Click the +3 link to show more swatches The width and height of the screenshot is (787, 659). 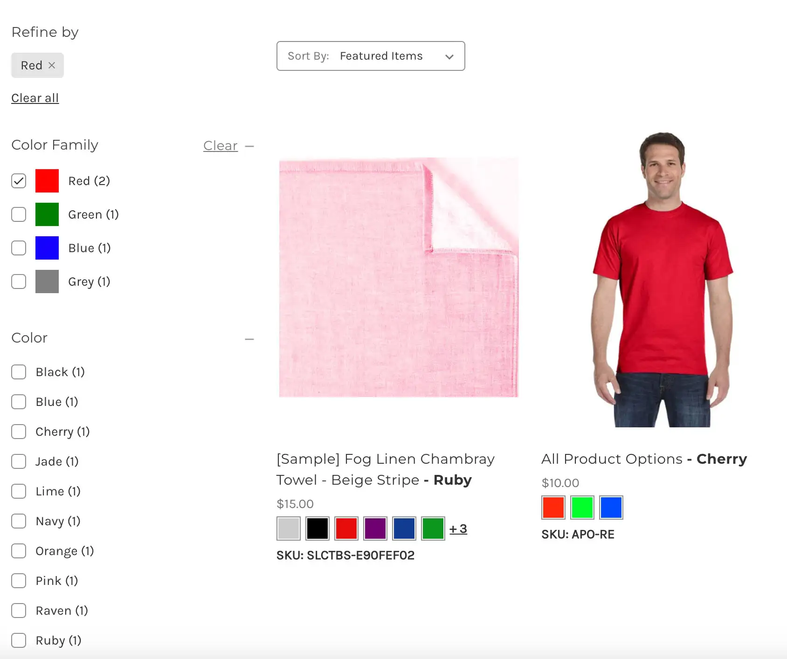point(458,529)
